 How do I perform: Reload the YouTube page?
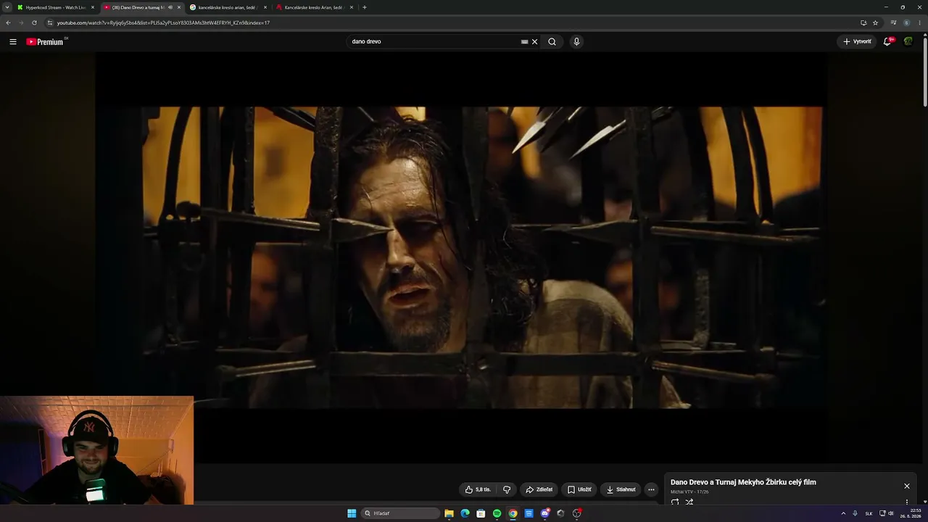coord(34,22)
